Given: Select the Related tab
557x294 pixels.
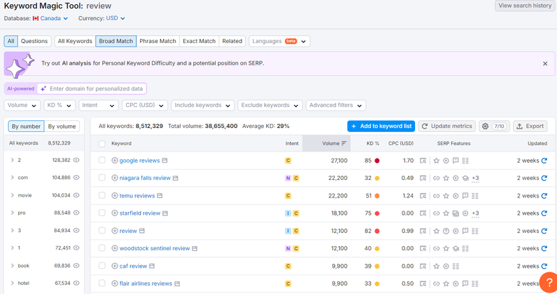Looking at the screenshot, I should point(232,41).
